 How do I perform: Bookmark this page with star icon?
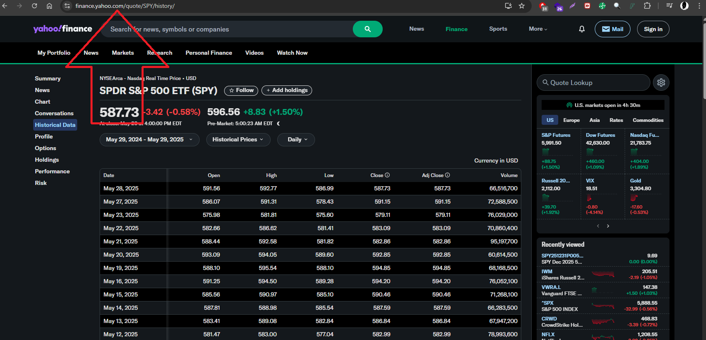[x=522, y=6]
